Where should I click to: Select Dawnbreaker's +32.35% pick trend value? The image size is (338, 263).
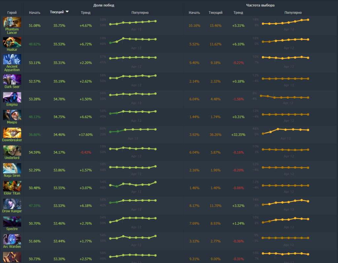238,135
